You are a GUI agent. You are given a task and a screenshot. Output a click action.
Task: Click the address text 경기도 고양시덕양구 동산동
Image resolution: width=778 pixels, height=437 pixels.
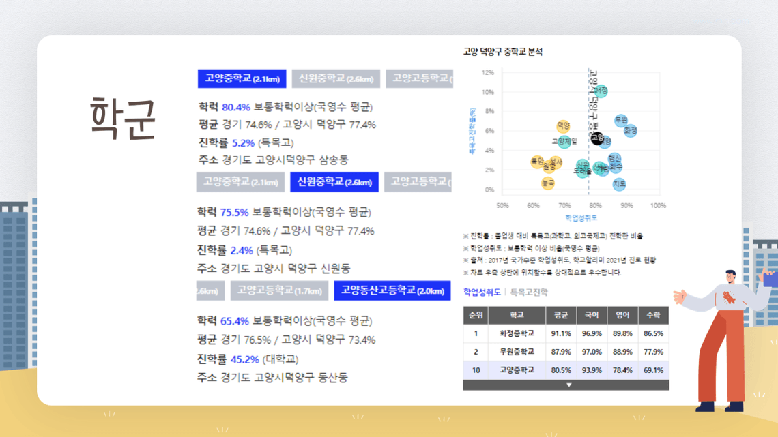[x=284, y=378]
